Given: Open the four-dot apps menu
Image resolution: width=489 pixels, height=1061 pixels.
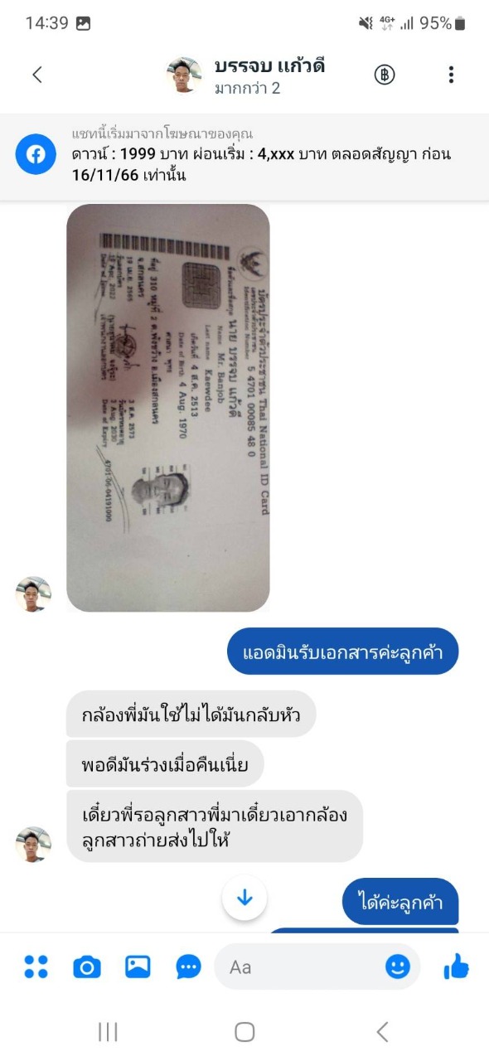Looking at the screenshot, I should tap(36, 967).
